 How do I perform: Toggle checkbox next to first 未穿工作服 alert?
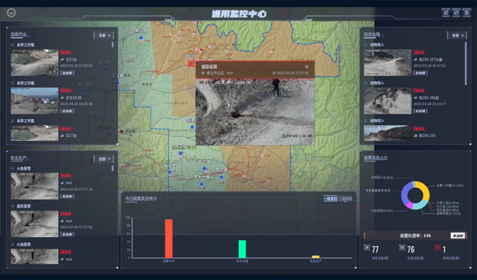tap(13, 45)
